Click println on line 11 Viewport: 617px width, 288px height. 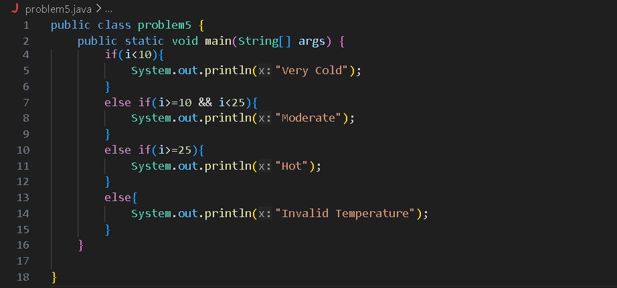[228, 166]
